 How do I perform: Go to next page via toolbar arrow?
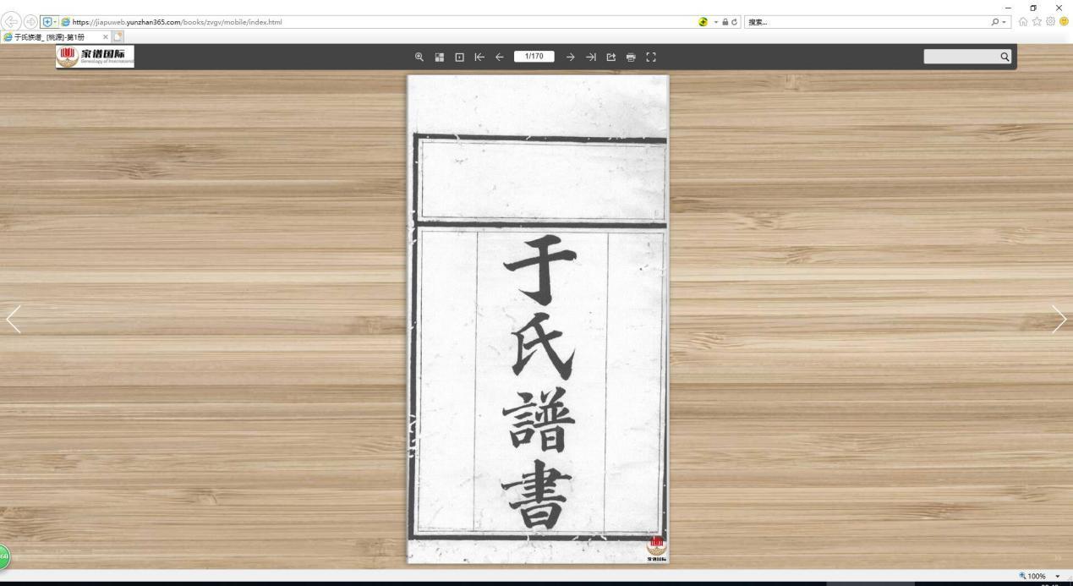coord(571,57)
